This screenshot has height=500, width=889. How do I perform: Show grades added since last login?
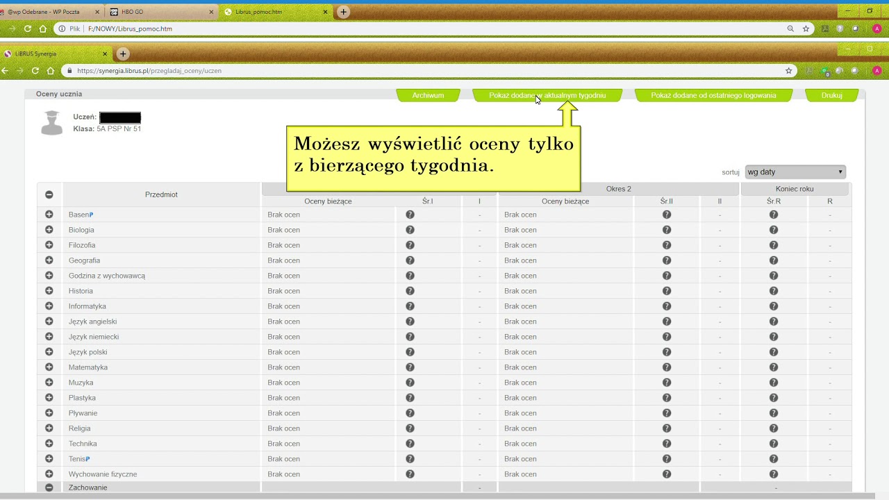coord(713,95)
